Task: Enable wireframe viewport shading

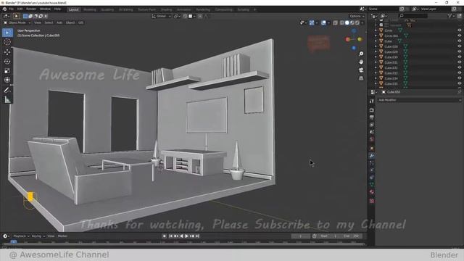Action: [341, 22]
